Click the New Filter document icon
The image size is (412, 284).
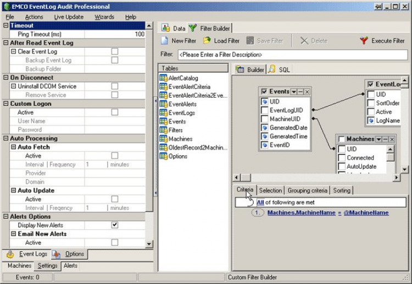pyautogui.click(x=165, y=41)
